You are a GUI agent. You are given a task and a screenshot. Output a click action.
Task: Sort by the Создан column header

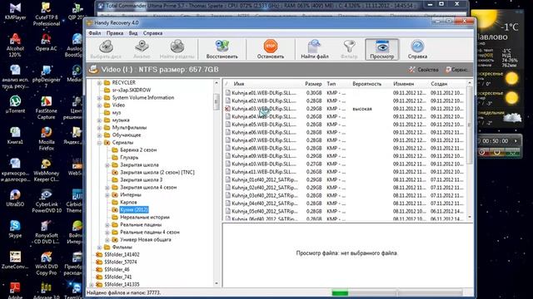click(439, 84)
